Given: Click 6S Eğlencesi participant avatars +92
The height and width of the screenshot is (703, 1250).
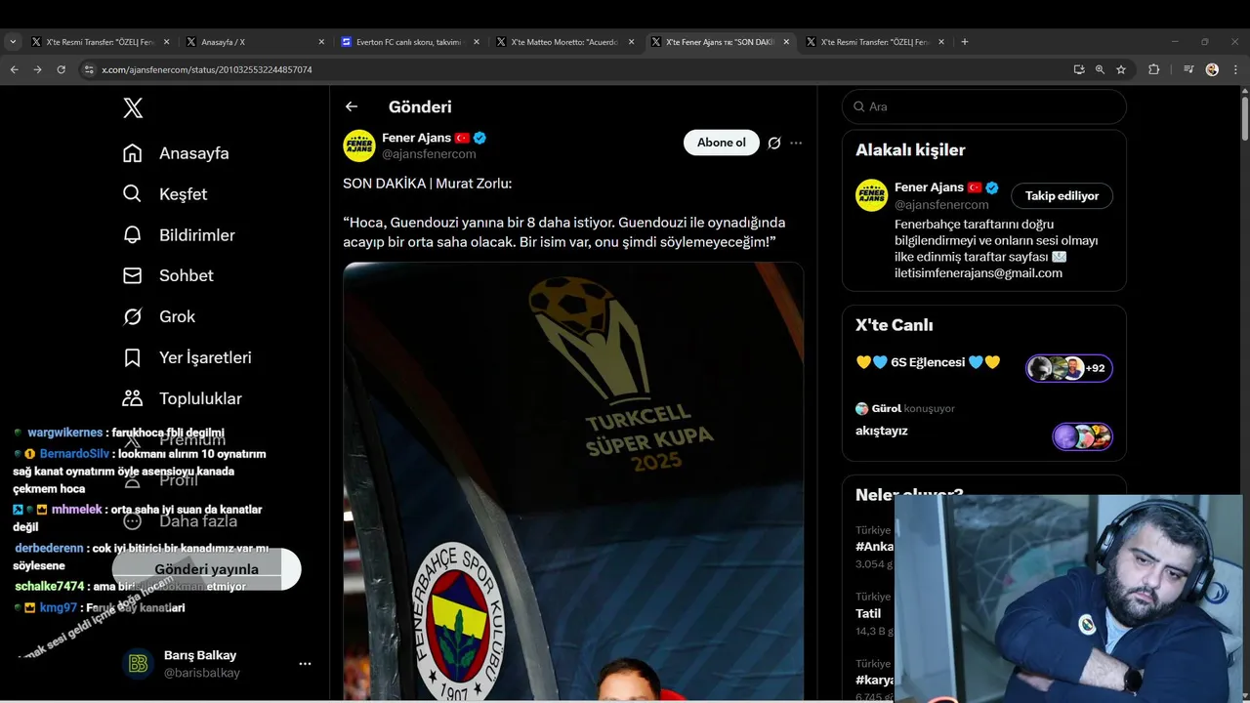Looking at the screenshot, I should click(x=1069, y=368).
